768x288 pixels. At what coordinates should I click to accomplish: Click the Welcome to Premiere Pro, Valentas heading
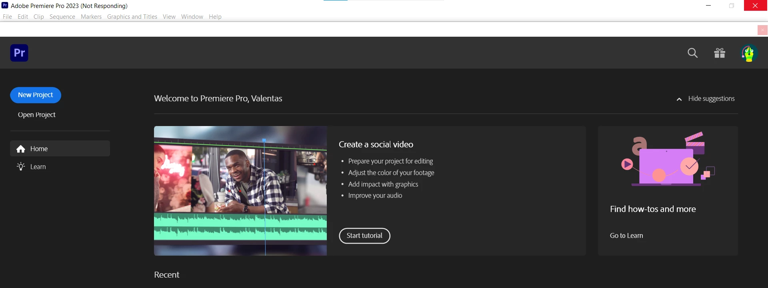click(218, 99)
